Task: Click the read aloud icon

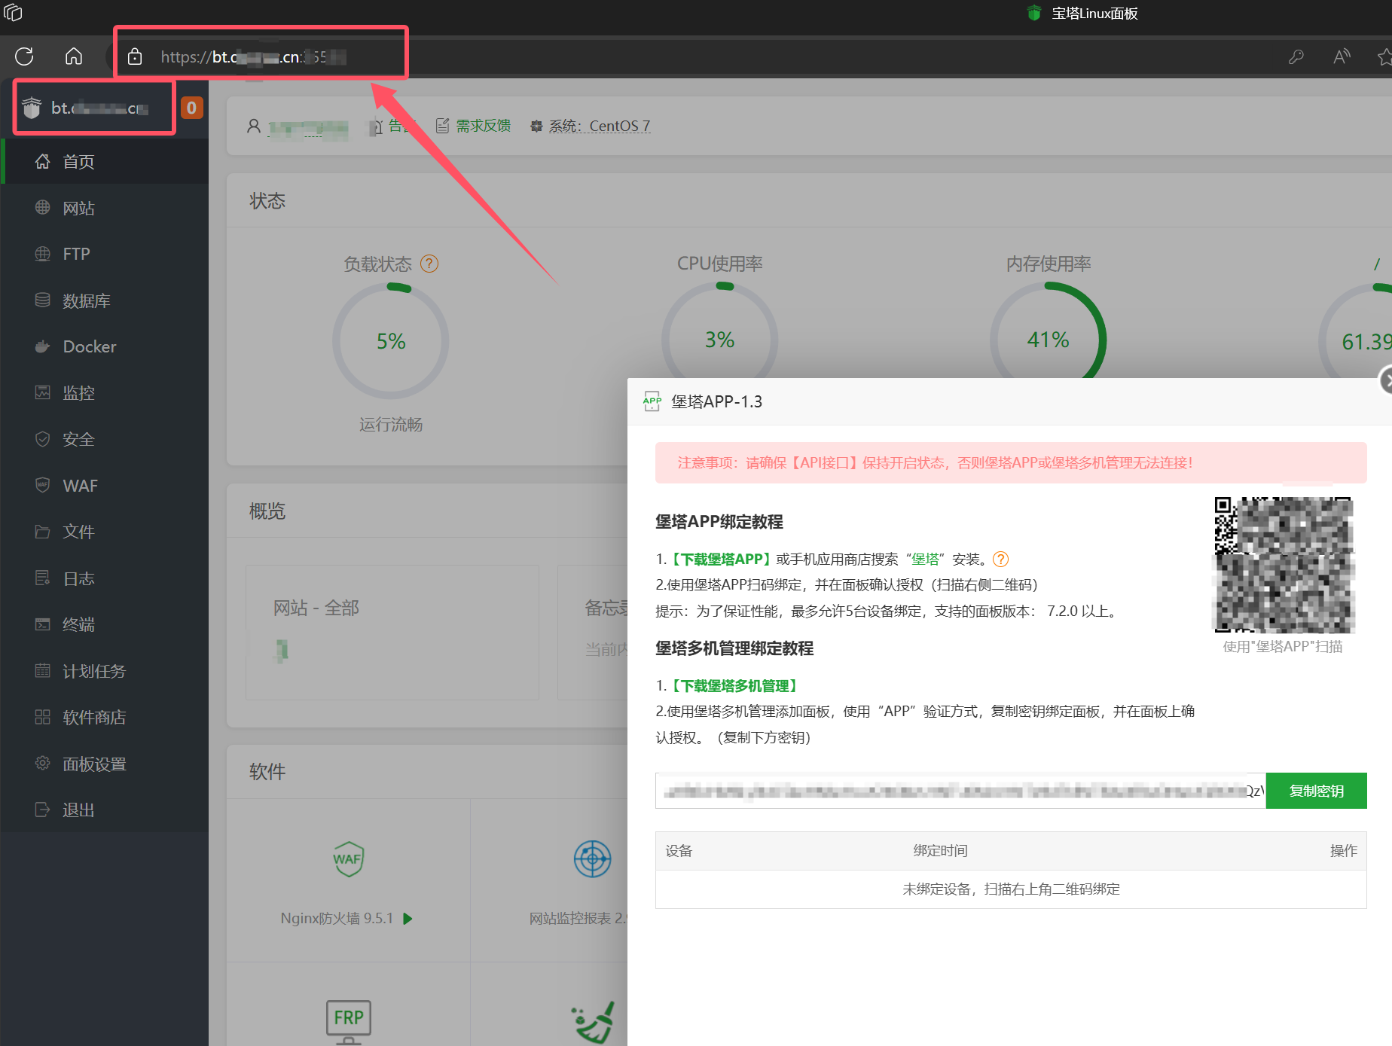Action: (x=1342, y=56)
